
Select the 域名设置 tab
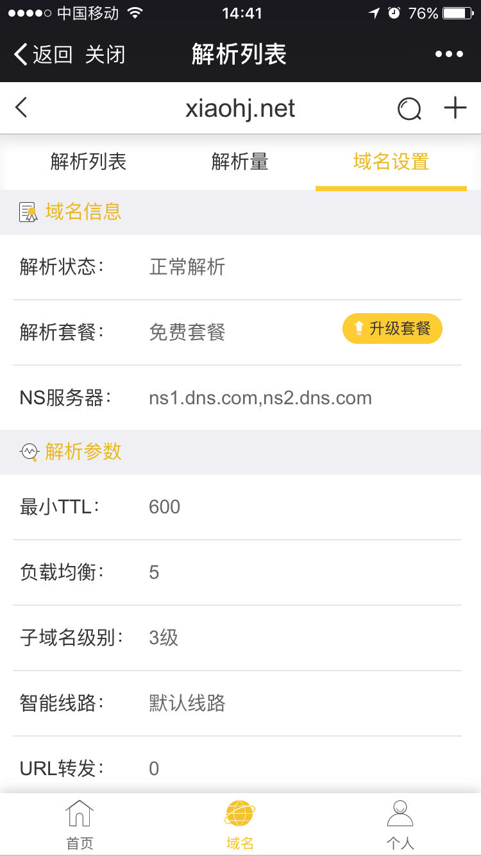(391, 162)
